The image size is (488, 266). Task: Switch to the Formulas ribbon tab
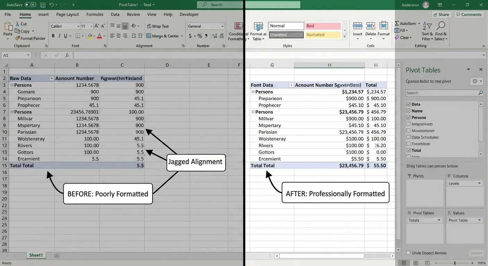point(95,14)
